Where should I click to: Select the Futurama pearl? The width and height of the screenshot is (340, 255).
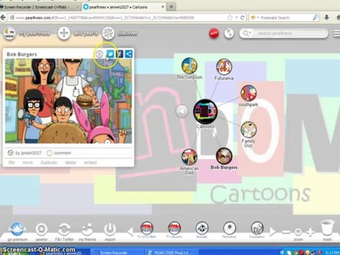point(224,67)
